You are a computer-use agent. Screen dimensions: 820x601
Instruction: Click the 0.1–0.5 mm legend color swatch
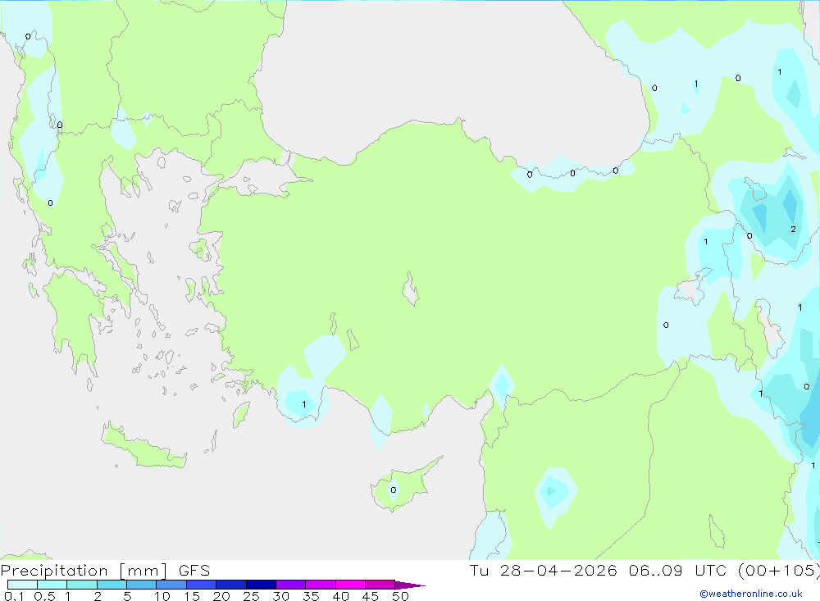(x=22, y=585)
